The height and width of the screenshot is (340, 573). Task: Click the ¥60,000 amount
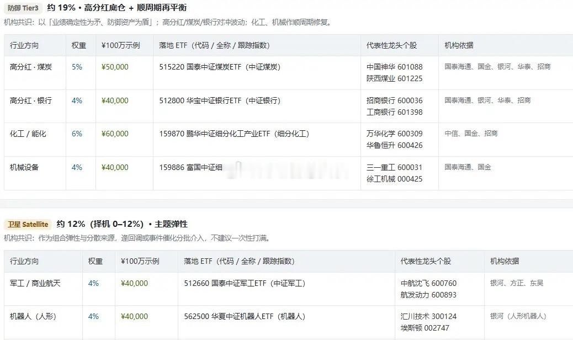point(115,134)
